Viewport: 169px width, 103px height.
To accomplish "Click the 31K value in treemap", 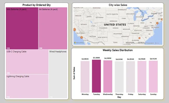I will click(x=8, y=48).
